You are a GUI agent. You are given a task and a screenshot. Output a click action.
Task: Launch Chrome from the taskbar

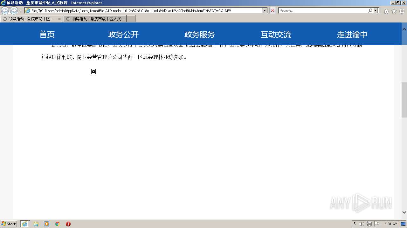pos(58,224)
